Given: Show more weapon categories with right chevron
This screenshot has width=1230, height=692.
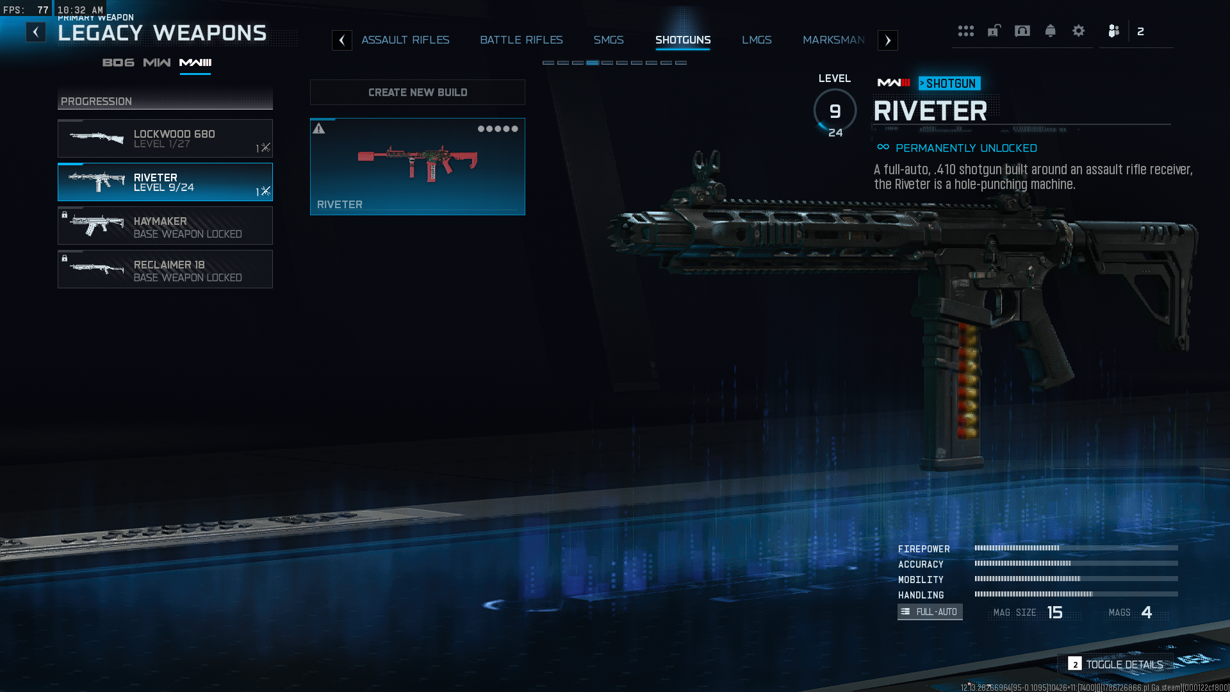Looking at the screenshot, I should (x=888, y=40).
